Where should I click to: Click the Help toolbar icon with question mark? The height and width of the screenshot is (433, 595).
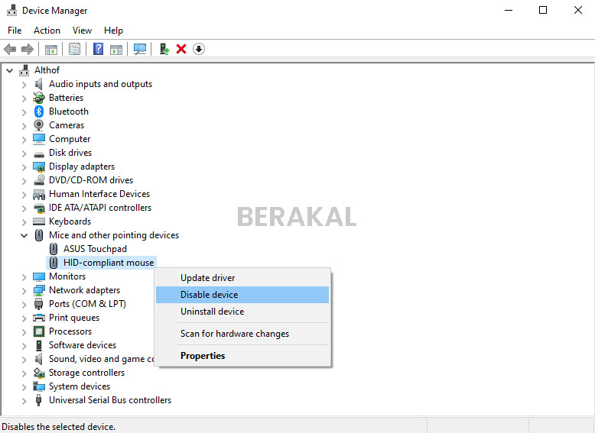[x=98, y=49]
